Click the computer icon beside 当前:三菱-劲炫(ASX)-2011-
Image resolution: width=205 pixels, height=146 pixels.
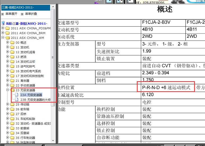point(3,23)
